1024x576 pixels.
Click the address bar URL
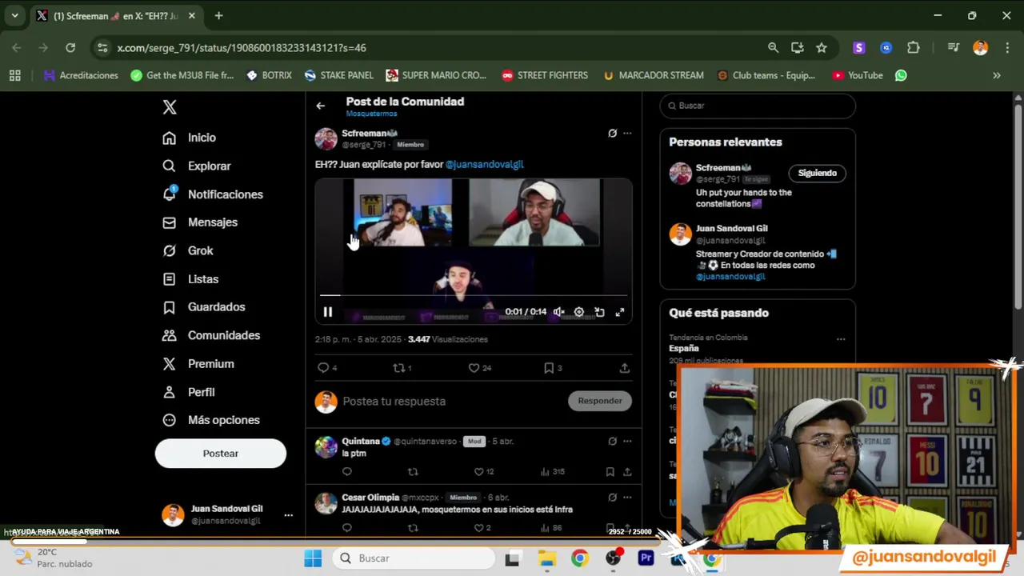click(242, 48)
